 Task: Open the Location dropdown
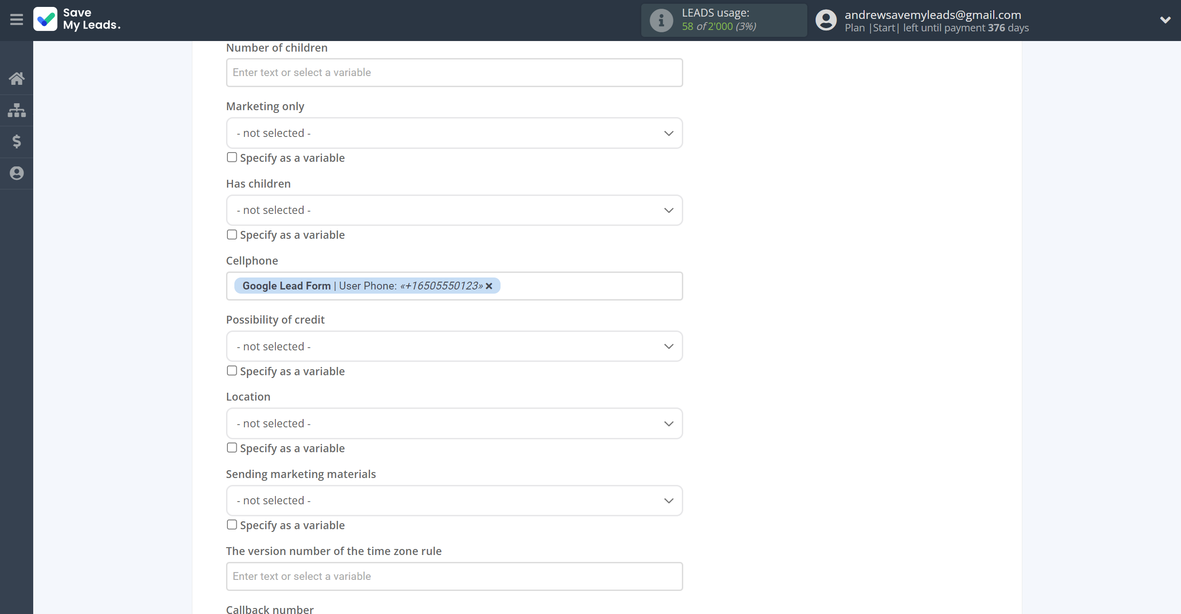pos(454,423)
